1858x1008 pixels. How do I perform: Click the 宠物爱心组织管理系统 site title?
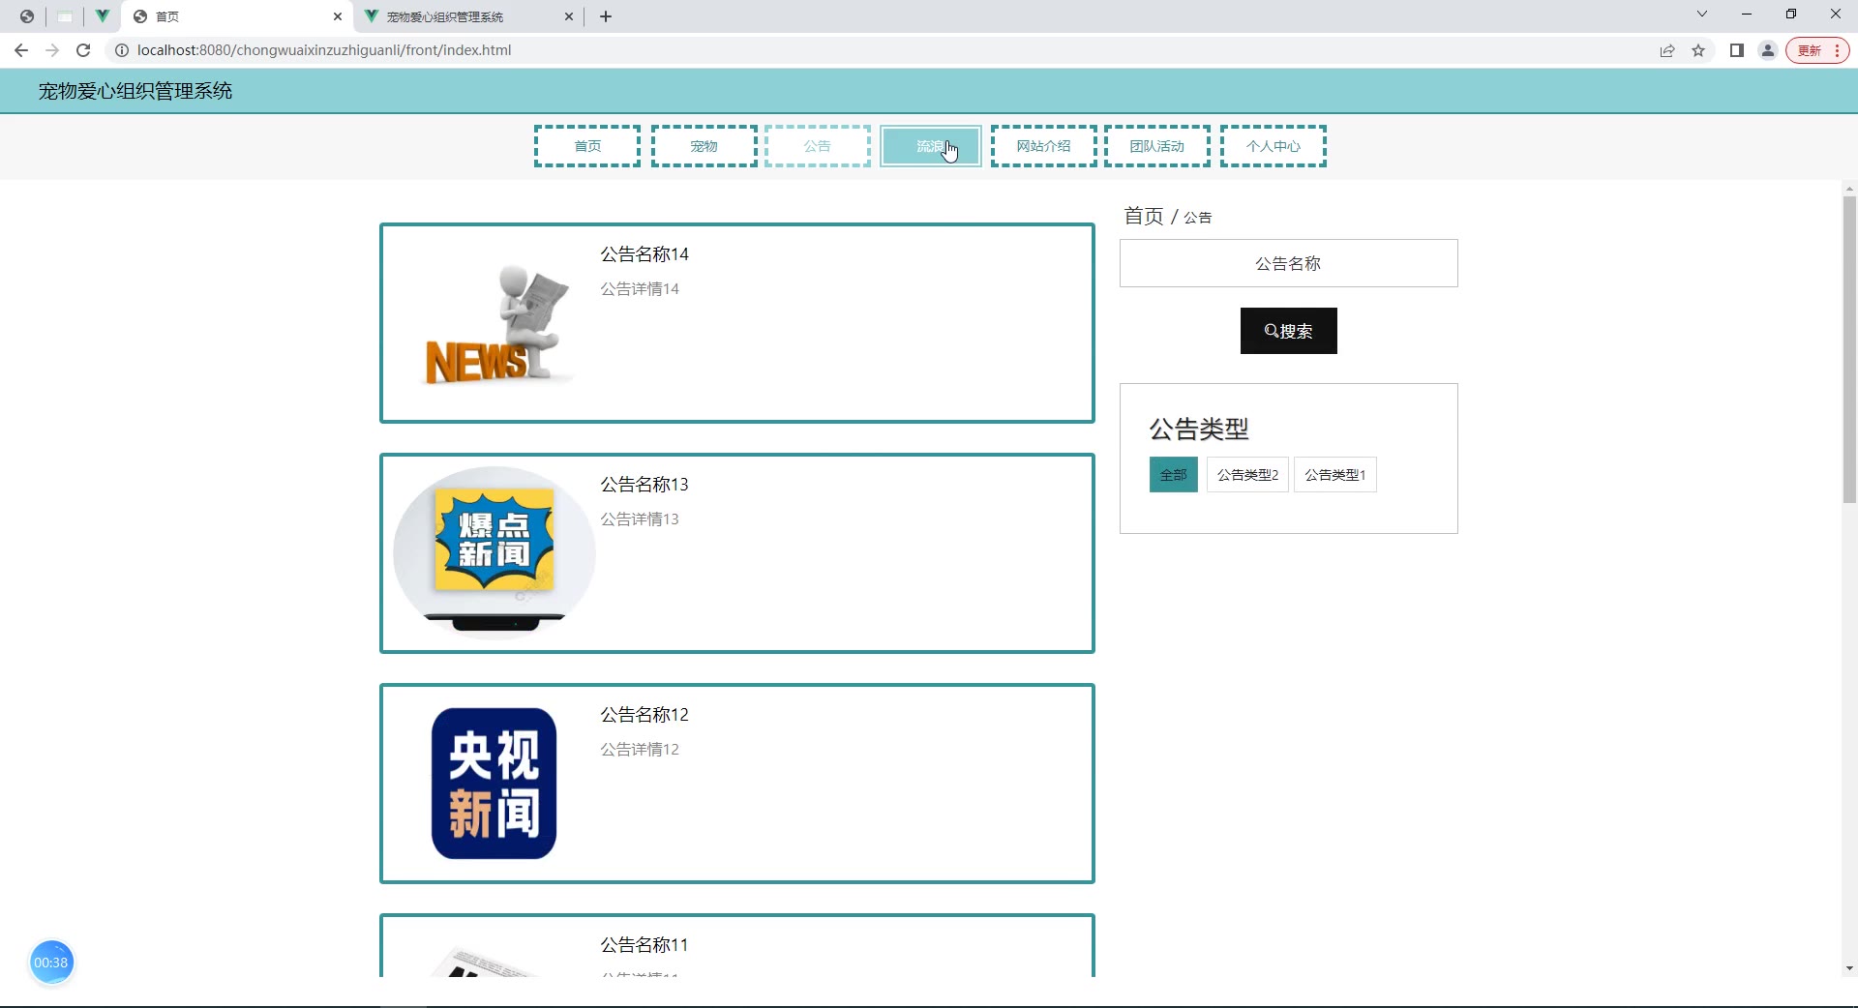coord(135,91)
